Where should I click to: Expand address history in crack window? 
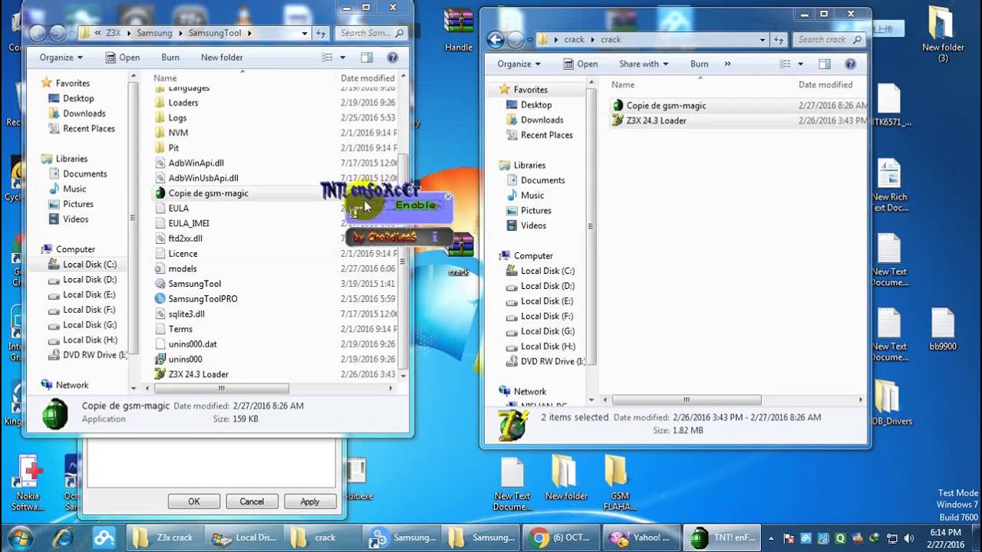[763, 40]
